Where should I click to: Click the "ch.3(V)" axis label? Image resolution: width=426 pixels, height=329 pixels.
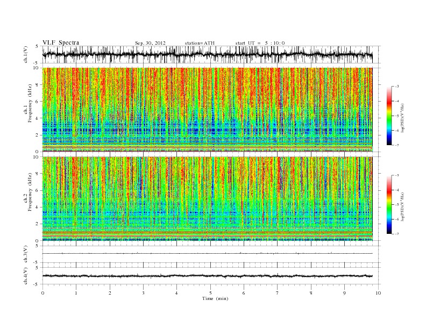pyautogui.click(x=26, y=254)
